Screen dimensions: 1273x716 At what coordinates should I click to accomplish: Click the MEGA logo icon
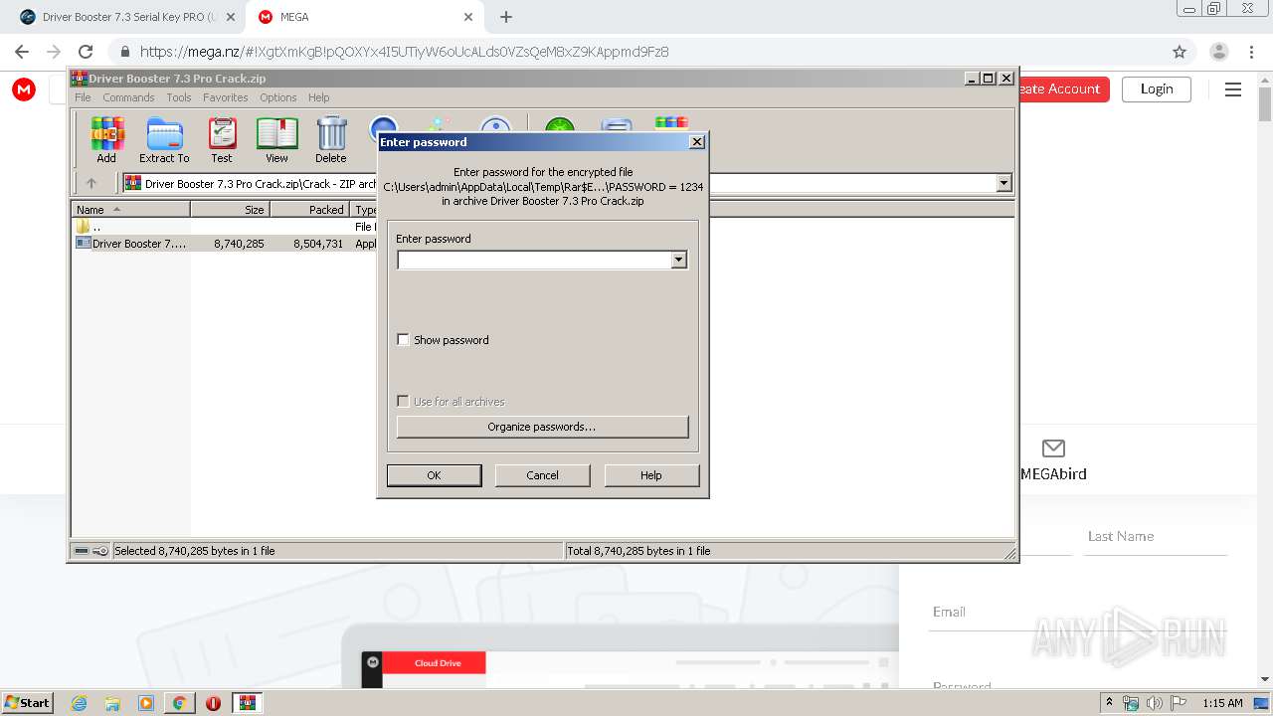24,89
